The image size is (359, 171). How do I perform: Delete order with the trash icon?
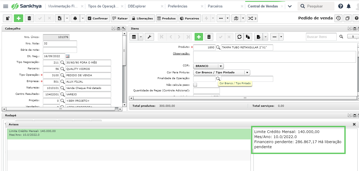tap(29, 18)
